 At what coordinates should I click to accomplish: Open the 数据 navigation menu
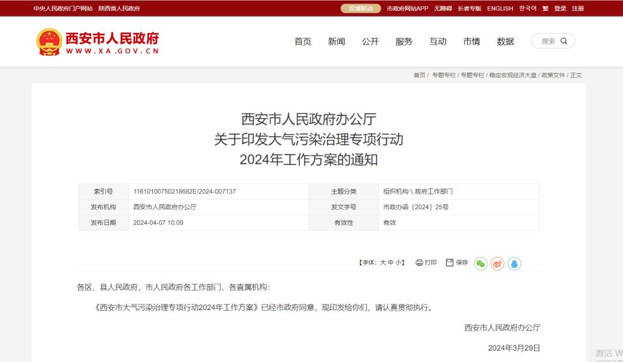pos(505,42)
